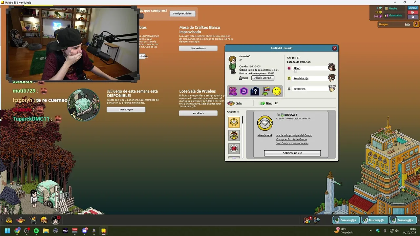Open Spotify from the taskbar
Screen dimensions: 420x236
click(x=36, y=231)
